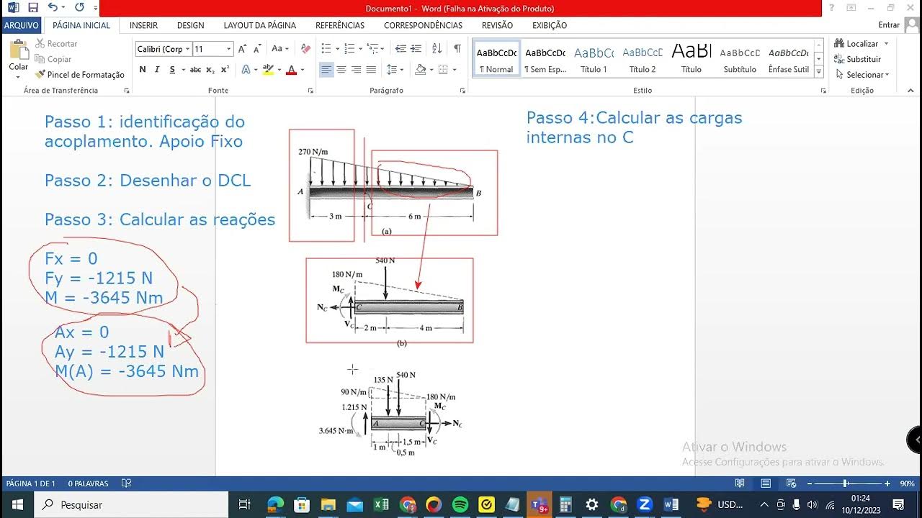Screen dimensions: 922x518
Task: Enable center text alignment
Action: tap(341, 69)
